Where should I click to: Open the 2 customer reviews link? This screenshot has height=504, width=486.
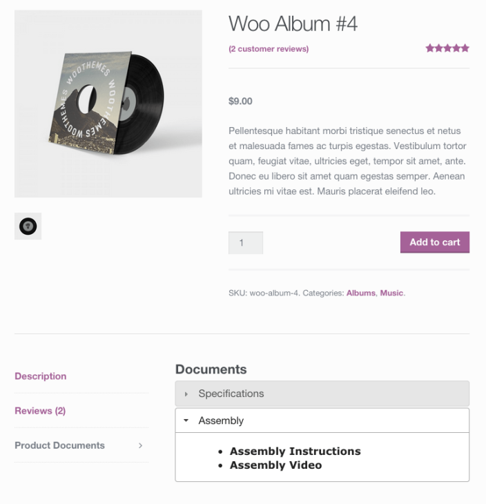[x=269, y=49]
